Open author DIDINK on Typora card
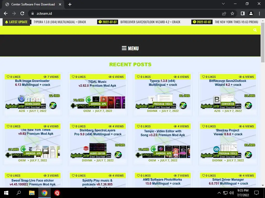 [152, 111]
